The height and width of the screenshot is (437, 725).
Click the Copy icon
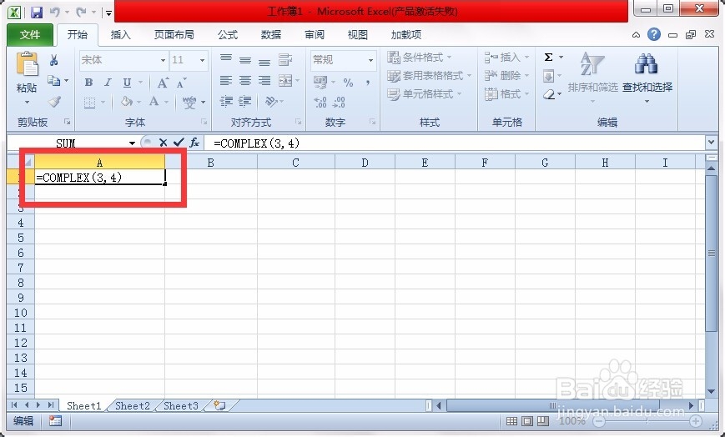54,81
